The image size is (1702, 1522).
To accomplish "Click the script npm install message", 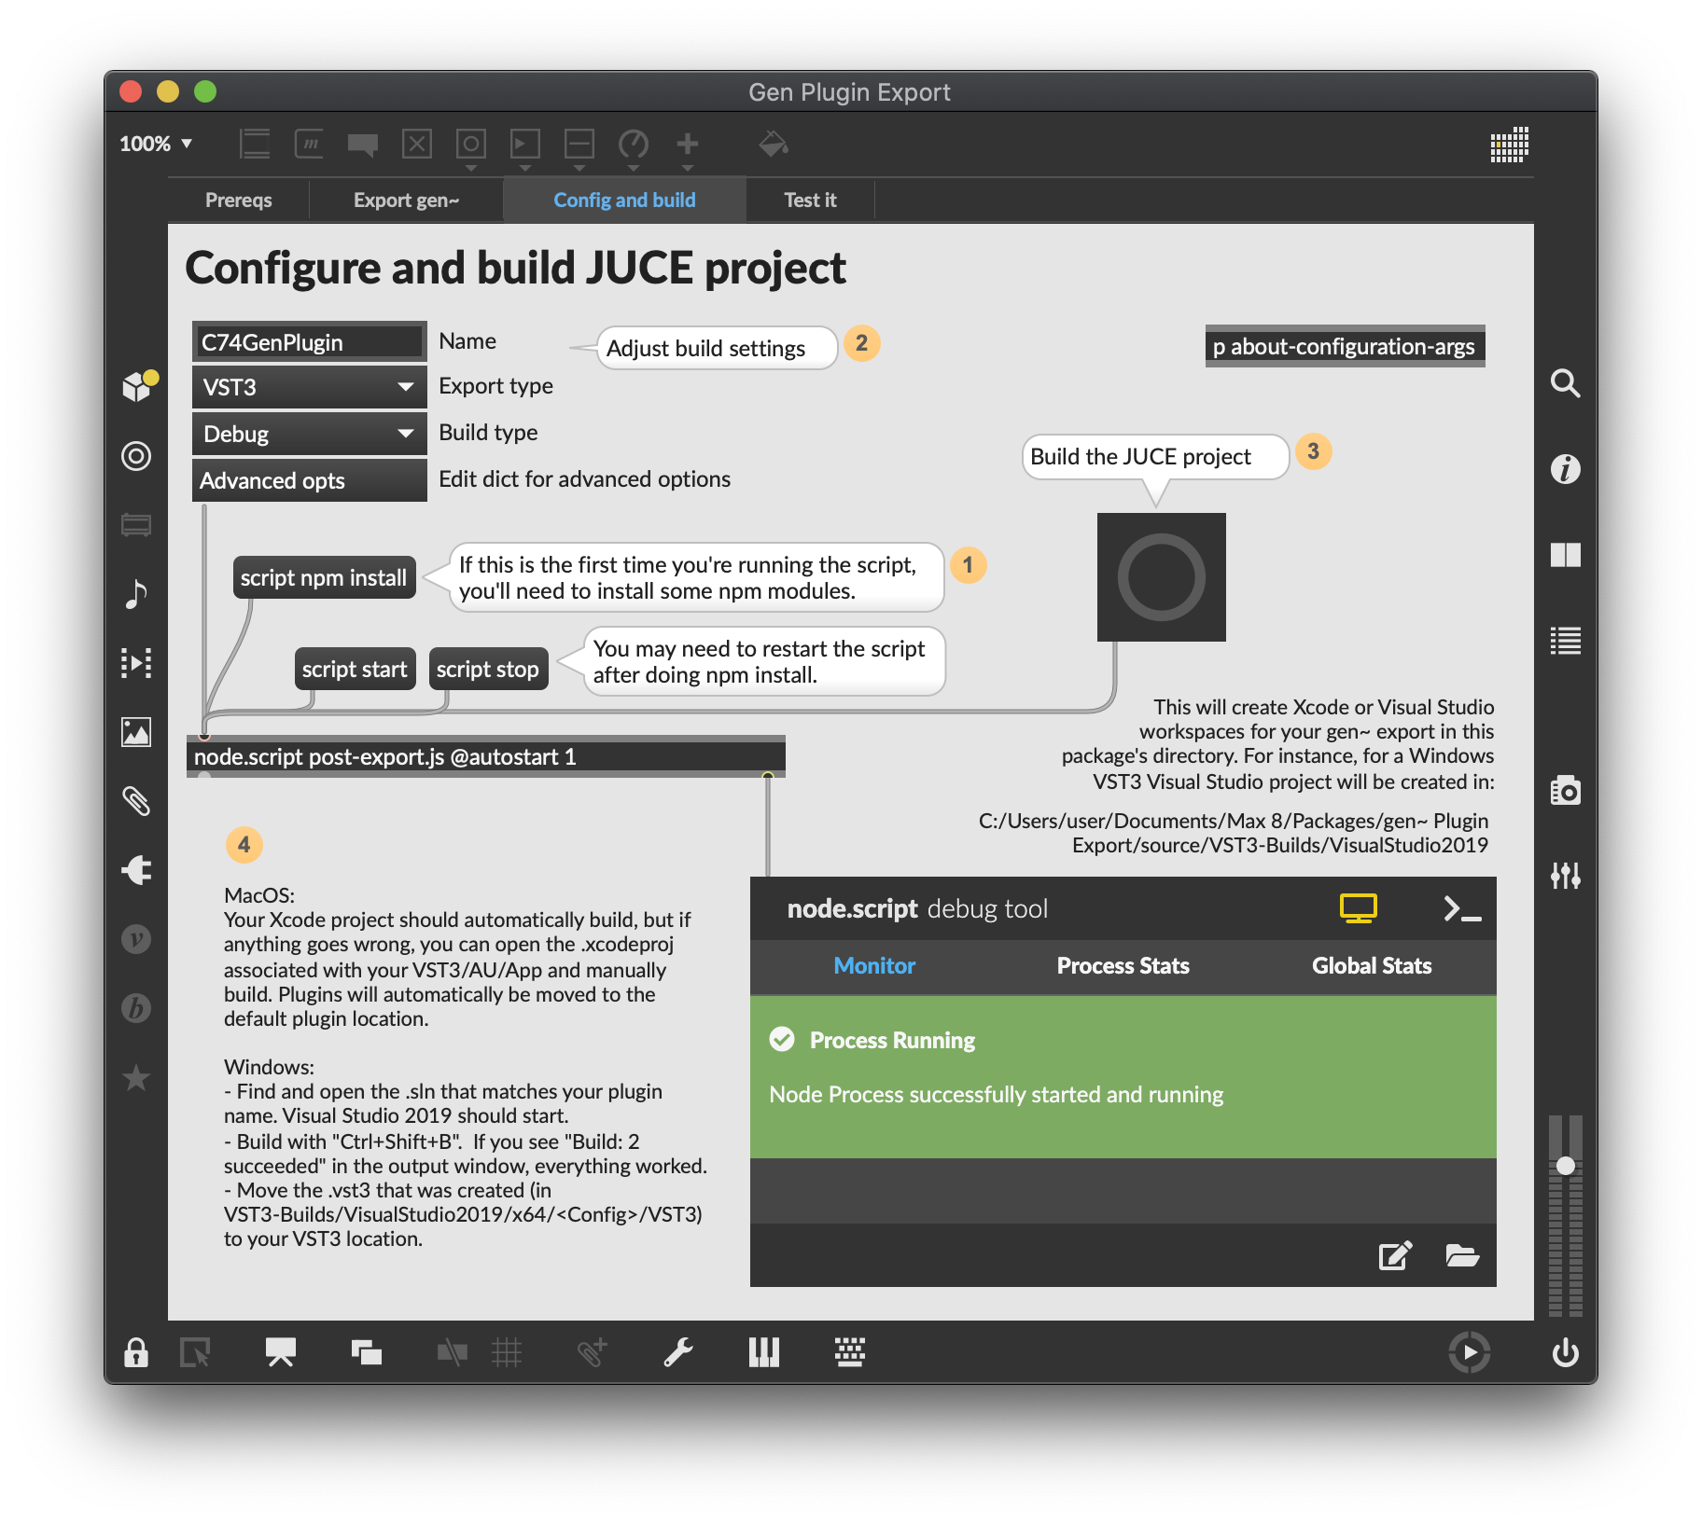I will tap(324, 577).
